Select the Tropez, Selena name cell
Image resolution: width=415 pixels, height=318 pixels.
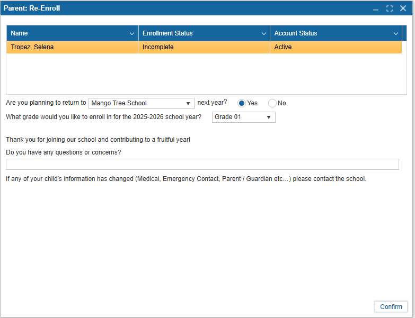tap(32, 47)
